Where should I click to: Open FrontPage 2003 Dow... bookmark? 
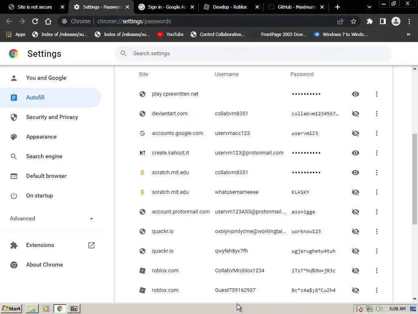pyautogui.click(x=279, y=34)
